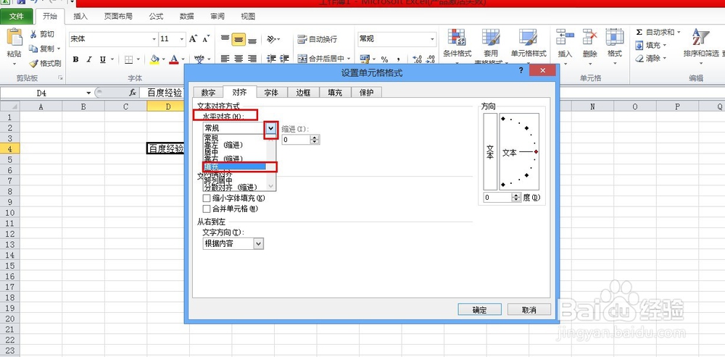Image resolution: width=725 pixels, height=357 pixels.
Task: Switch to the Fill (填充) dialog tab
Action: 335,93
